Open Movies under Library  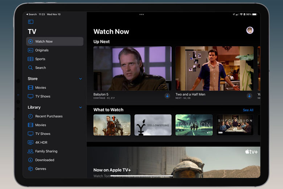pos(55,125)
